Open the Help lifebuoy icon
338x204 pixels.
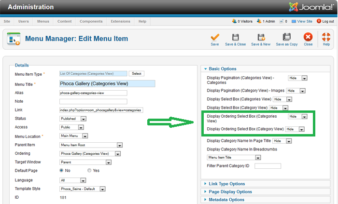coord(326,37)
